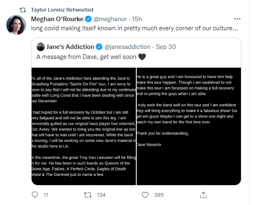Click Meghan O'Rourke's profile avatar
Image resolution: width=253 pixels, height=205 pixels.
coord(16,25)
